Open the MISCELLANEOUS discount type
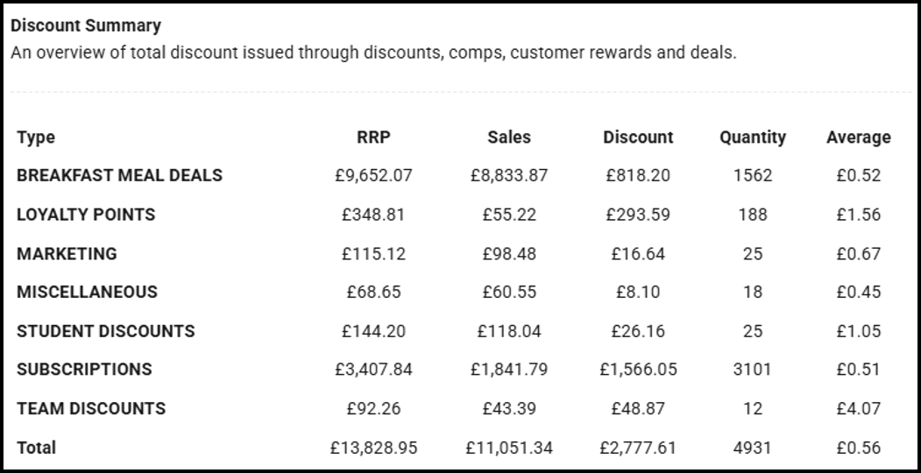 87,293
